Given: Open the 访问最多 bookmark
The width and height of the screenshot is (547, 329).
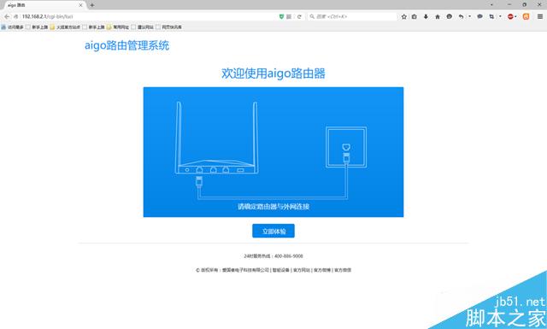Looking at the screenshot, I should pyautogui.click(x=13, y=26).
